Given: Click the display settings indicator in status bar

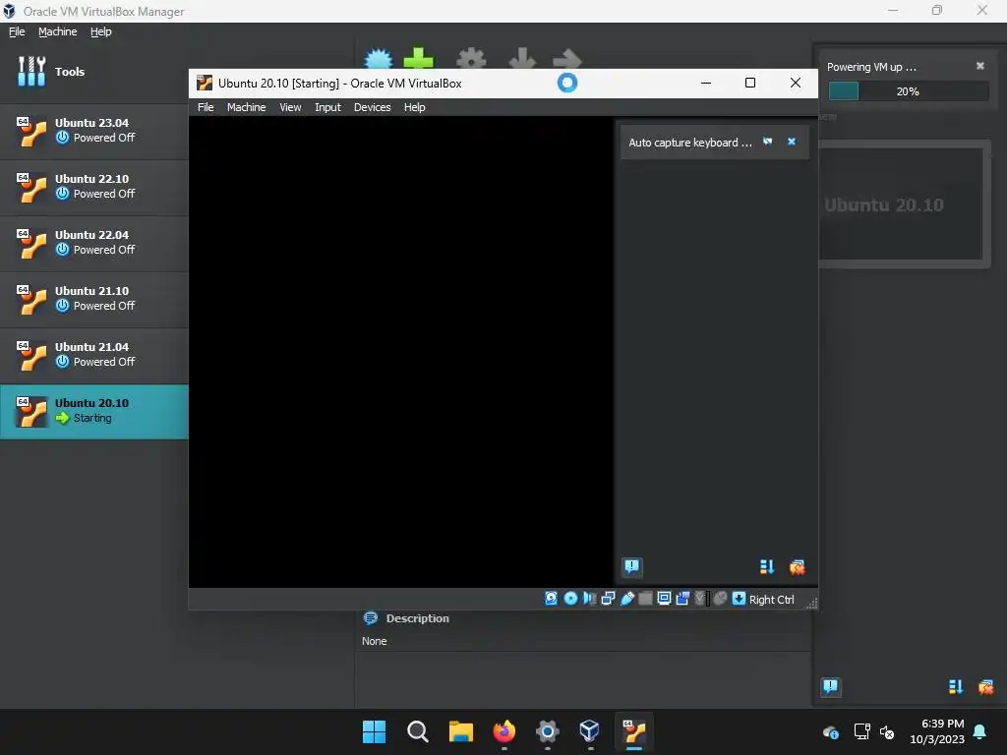Looking at the screenshot, I should pyautogui.click(x=664, y=599).
